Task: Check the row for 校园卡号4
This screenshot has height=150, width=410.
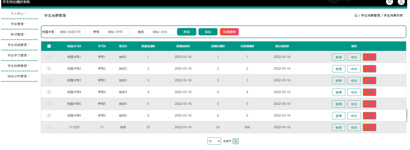Action: [x=49, y=92]
